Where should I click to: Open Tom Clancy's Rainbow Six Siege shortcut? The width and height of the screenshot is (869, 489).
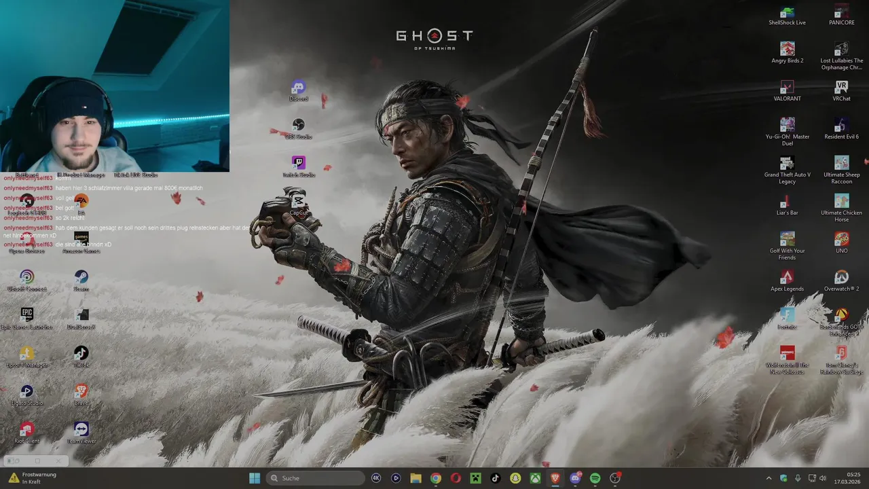pos(841,361)
